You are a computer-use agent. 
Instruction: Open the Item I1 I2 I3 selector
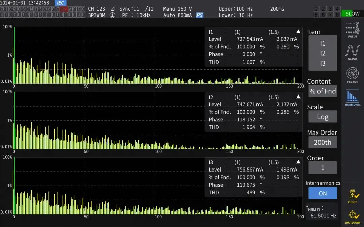pyautogui.click(x=323, y=53)
